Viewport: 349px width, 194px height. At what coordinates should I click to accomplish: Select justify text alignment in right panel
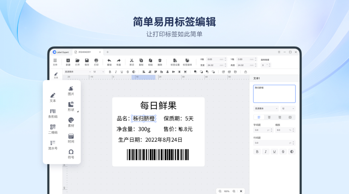pos(290,117)
